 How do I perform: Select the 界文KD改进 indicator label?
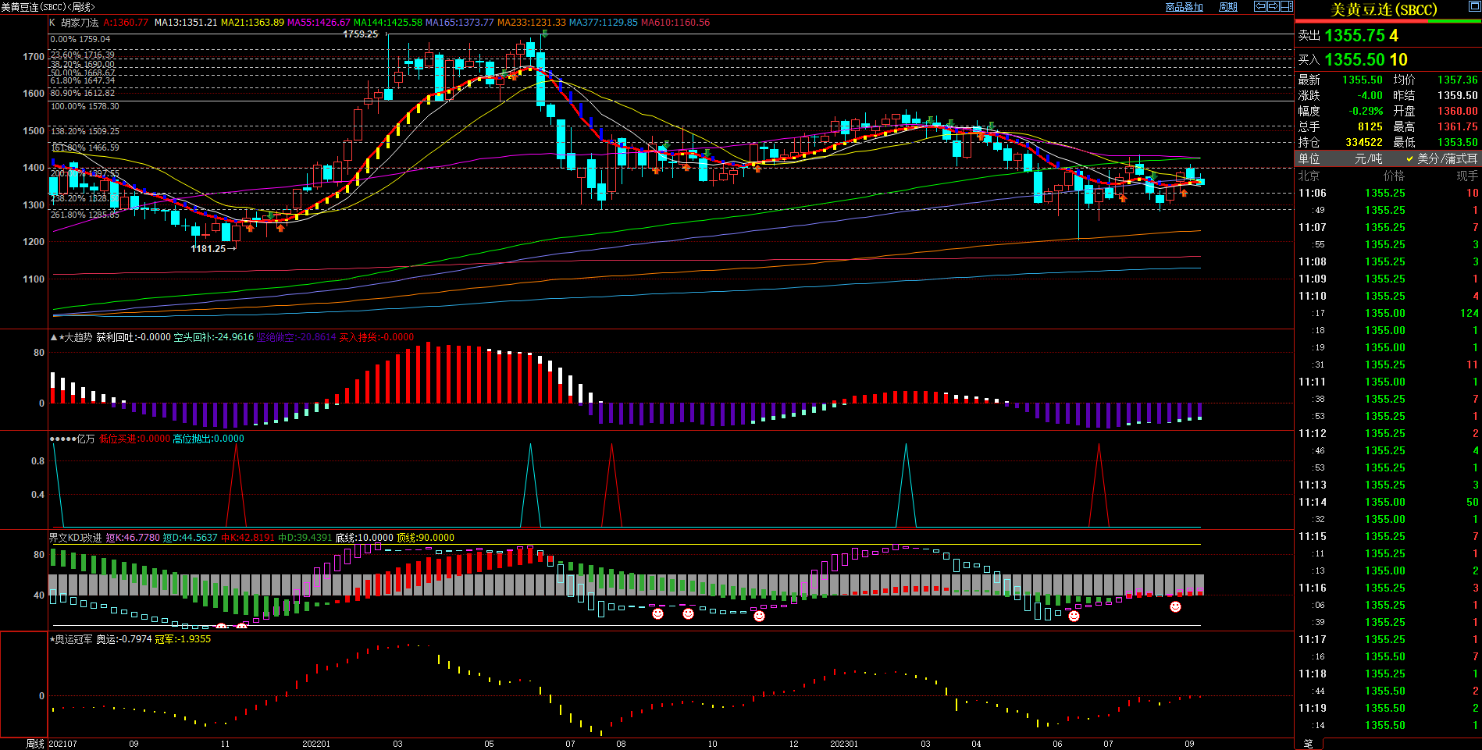click(75, 538)
